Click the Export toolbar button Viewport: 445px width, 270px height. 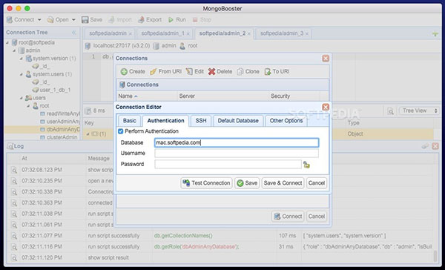click(150, 19)
